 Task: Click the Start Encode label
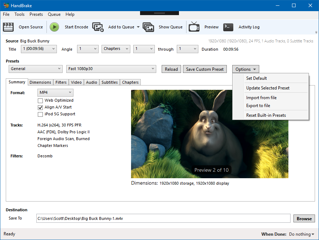pyautogui.click(x=76, y=27)
